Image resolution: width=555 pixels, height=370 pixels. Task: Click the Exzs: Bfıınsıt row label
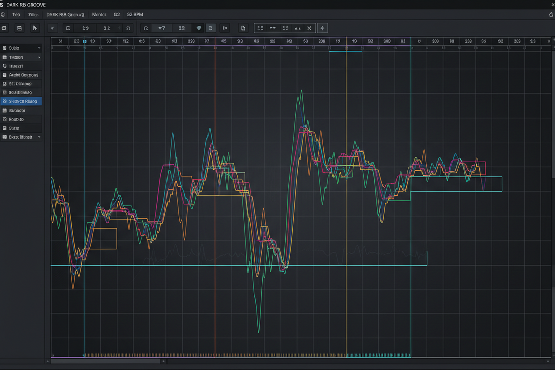click(21, 137)
